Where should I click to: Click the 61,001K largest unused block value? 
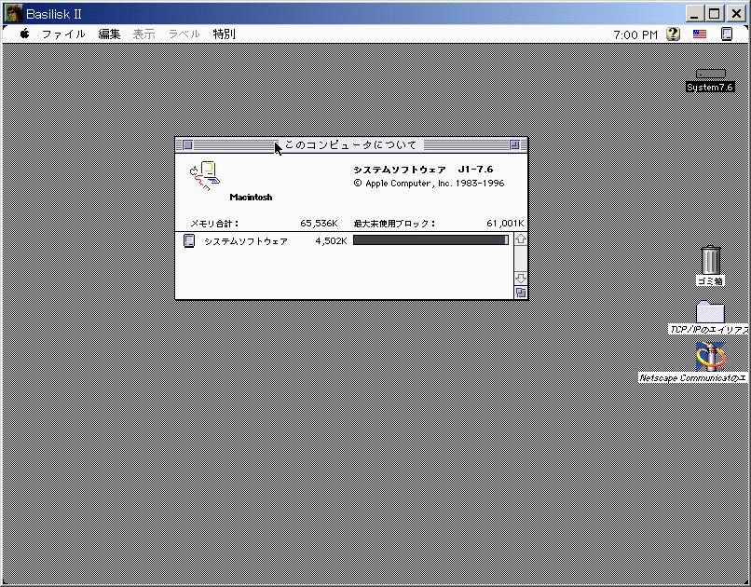tap(505, 223)
